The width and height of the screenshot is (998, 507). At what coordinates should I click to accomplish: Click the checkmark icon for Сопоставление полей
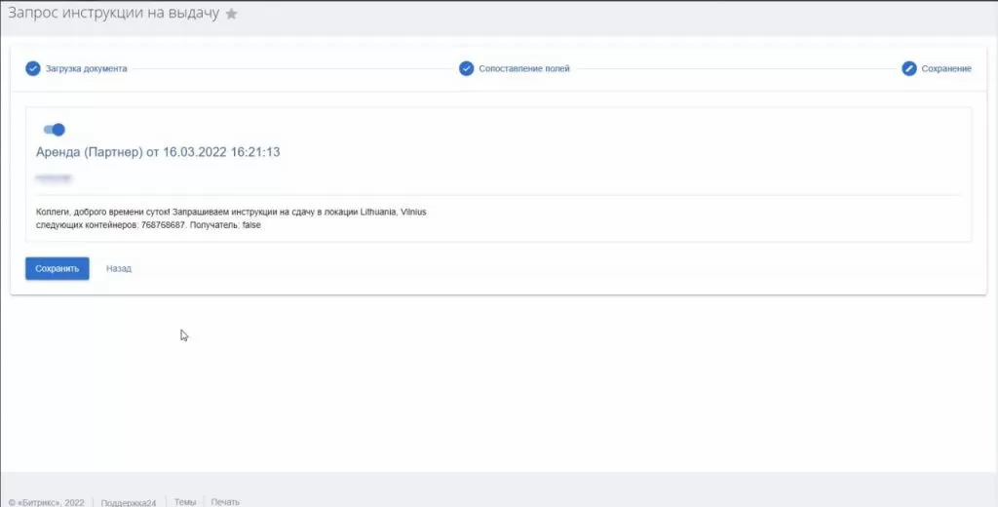(x=467, y=68)
